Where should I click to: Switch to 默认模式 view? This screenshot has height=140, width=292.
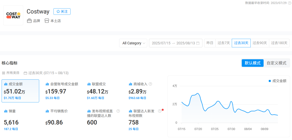click(x=253, y=63)
